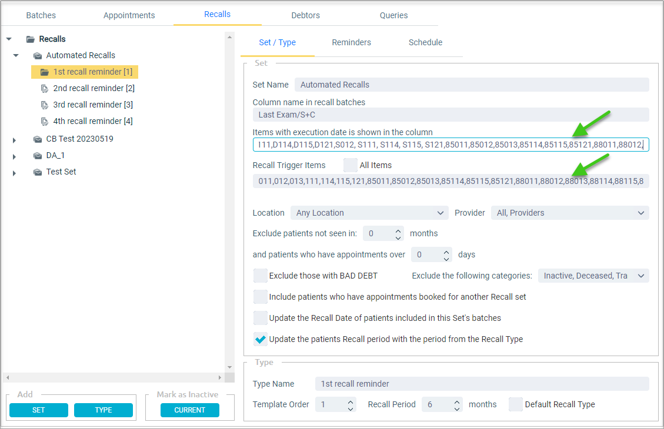Select the Set / Type sub-tab
664x429 pixels.
click(278, 42)
